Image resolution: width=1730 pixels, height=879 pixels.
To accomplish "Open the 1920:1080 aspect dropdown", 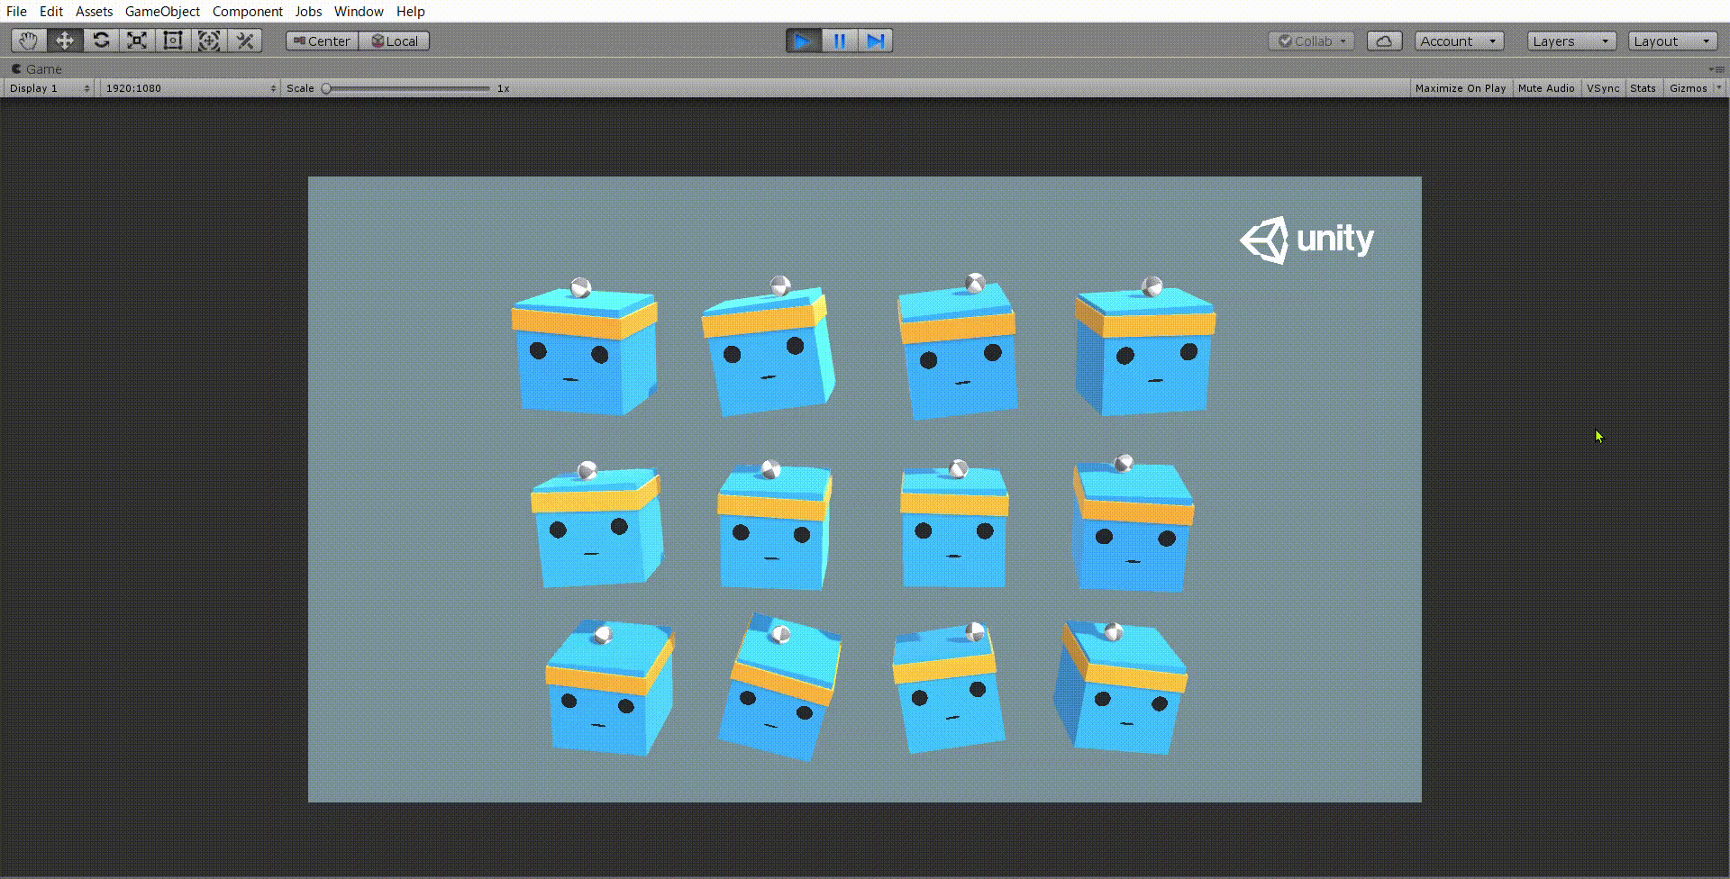I will [189, 88].
